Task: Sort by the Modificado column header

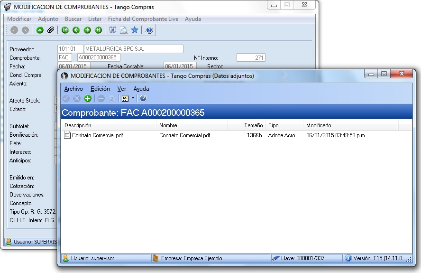Action: [x=351, y=125]
